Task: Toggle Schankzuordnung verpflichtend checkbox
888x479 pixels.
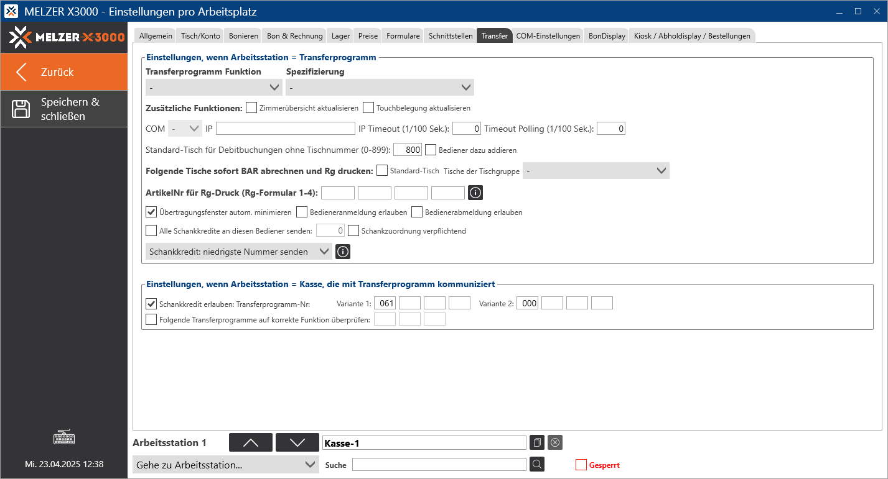Action: [353, 230]
